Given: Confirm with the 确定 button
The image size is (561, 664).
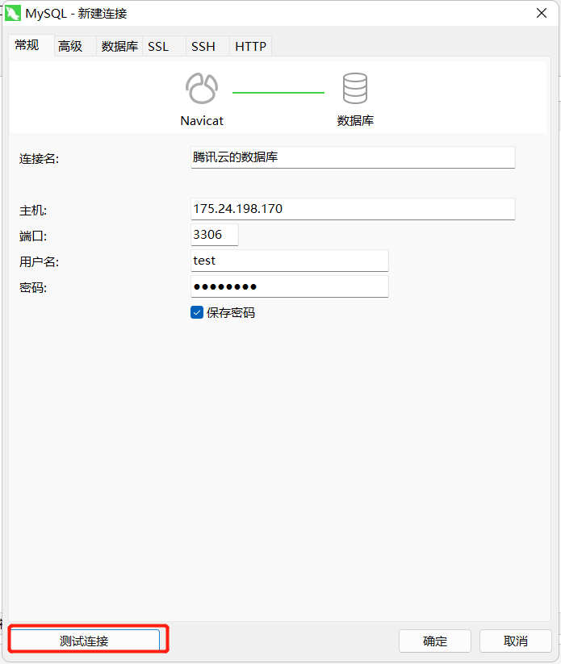Looking at the screenshot, I should 435,641.
